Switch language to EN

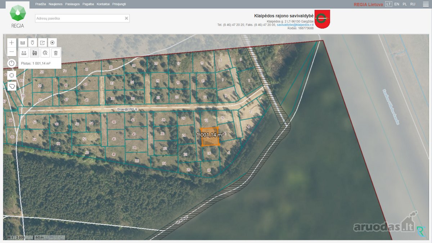pyautogui.click(x=397, y=4)
